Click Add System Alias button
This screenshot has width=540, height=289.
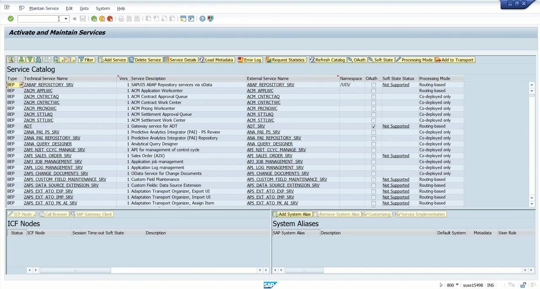coord(292,214)
